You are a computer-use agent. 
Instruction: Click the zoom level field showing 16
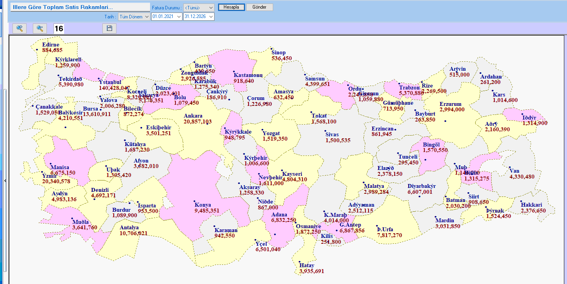(59, 29)
